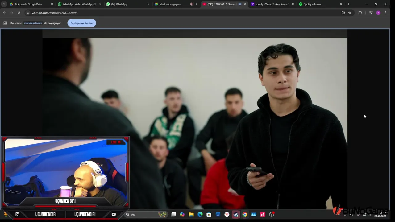Screen dimensions: 395x222
Task: Open Google Chrome from the taskbar
Action: (245, 214)
